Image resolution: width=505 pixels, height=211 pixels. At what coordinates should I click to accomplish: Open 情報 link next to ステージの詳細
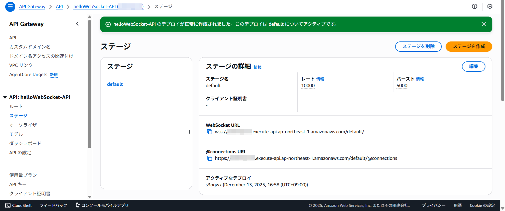(257, 67)
